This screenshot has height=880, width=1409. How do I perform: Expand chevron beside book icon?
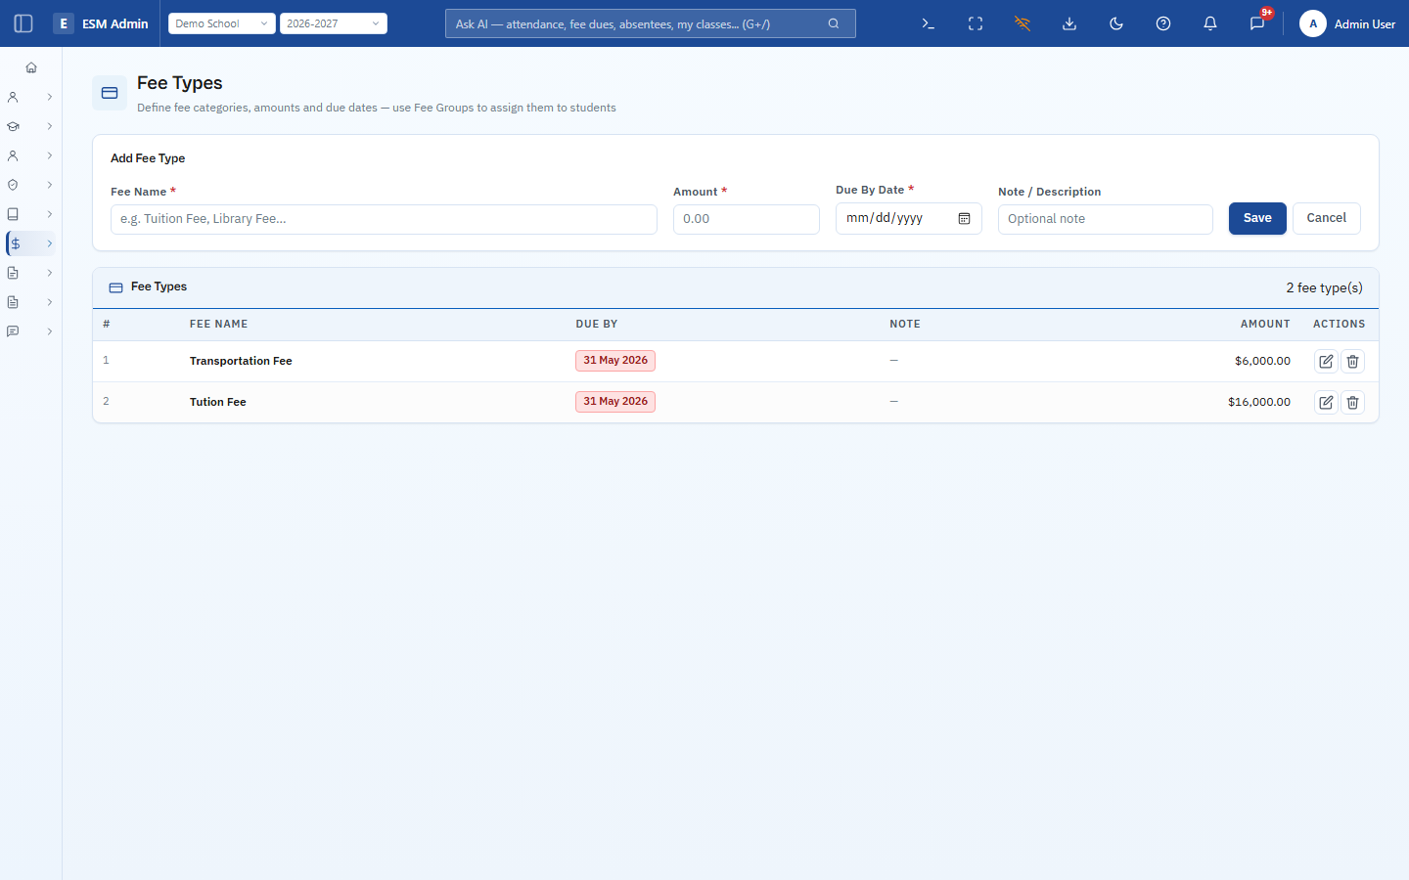tap(50, 214)
